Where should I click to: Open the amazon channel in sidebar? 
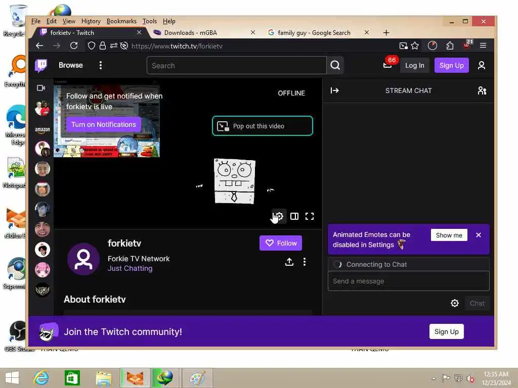42,130
